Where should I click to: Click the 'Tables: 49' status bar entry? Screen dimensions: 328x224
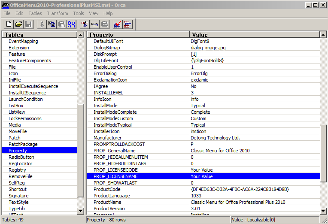point(12,220)
